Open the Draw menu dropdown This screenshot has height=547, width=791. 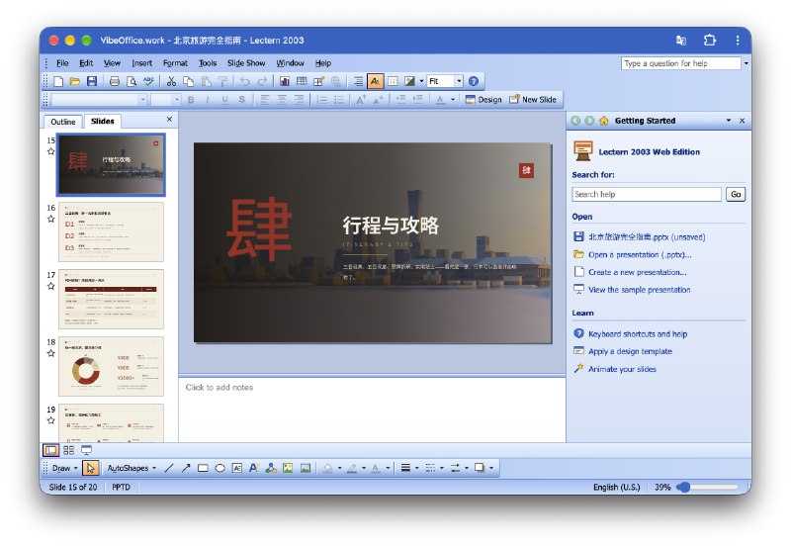point(65,468)
